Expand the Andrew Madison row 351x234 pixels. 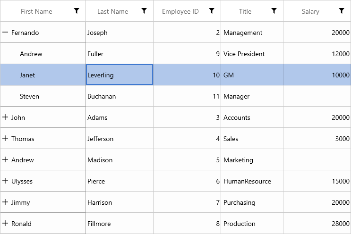click(x=5, y=160)
